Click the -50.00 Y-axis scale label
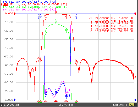This screenshot has width=138, height=107. tap(8, 56)
